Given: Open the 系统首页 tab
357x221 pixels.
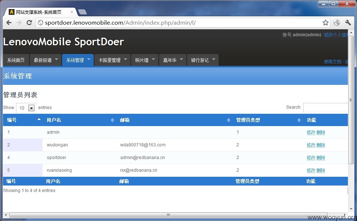Looking at the screenshot, I should point(16,60).
